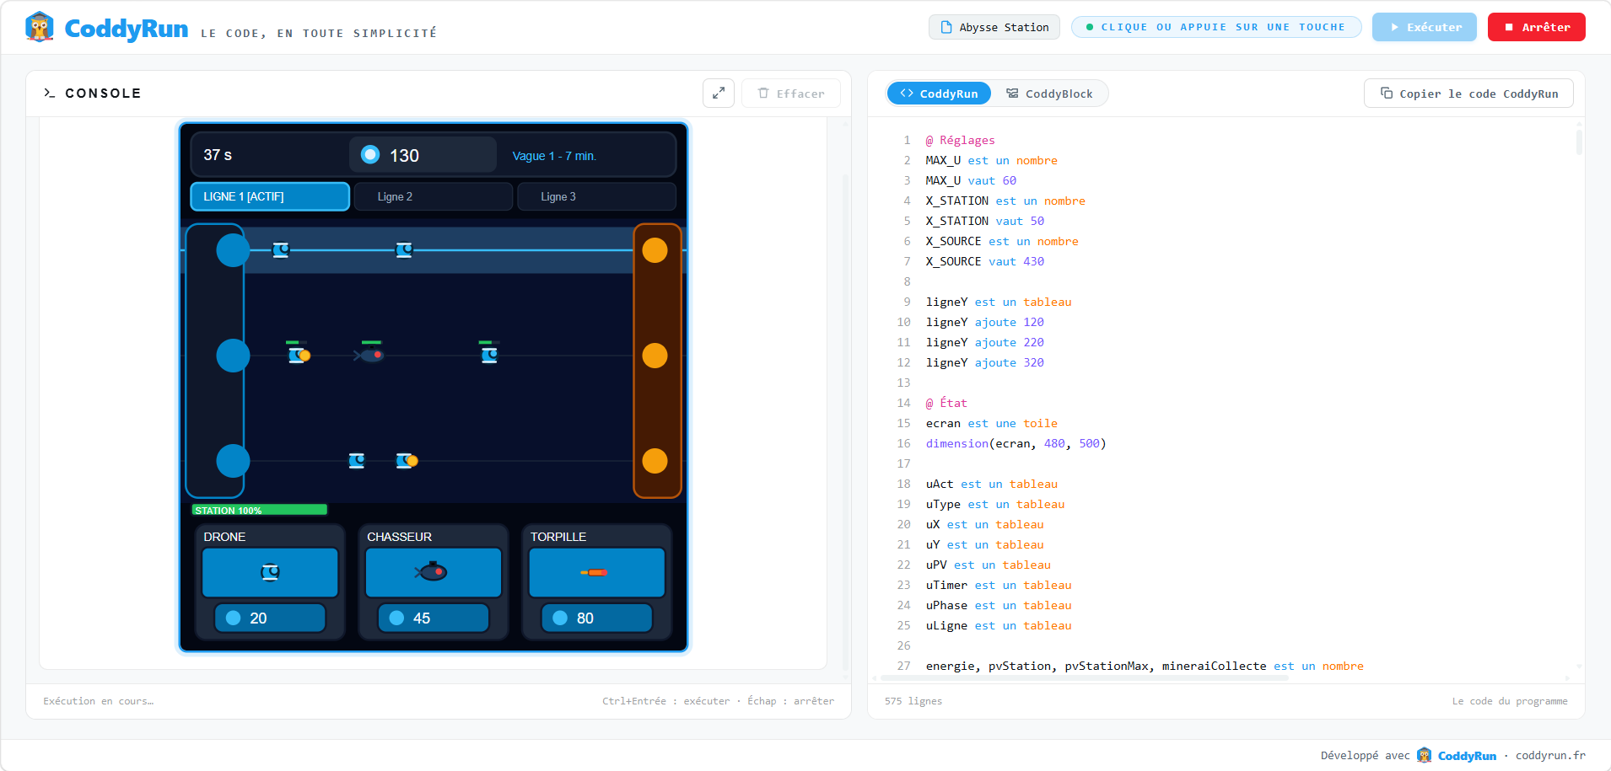Activate the Ligne 3 lane
The height and width of the screenshot is (771, 1611).
[x=596, y=196]
